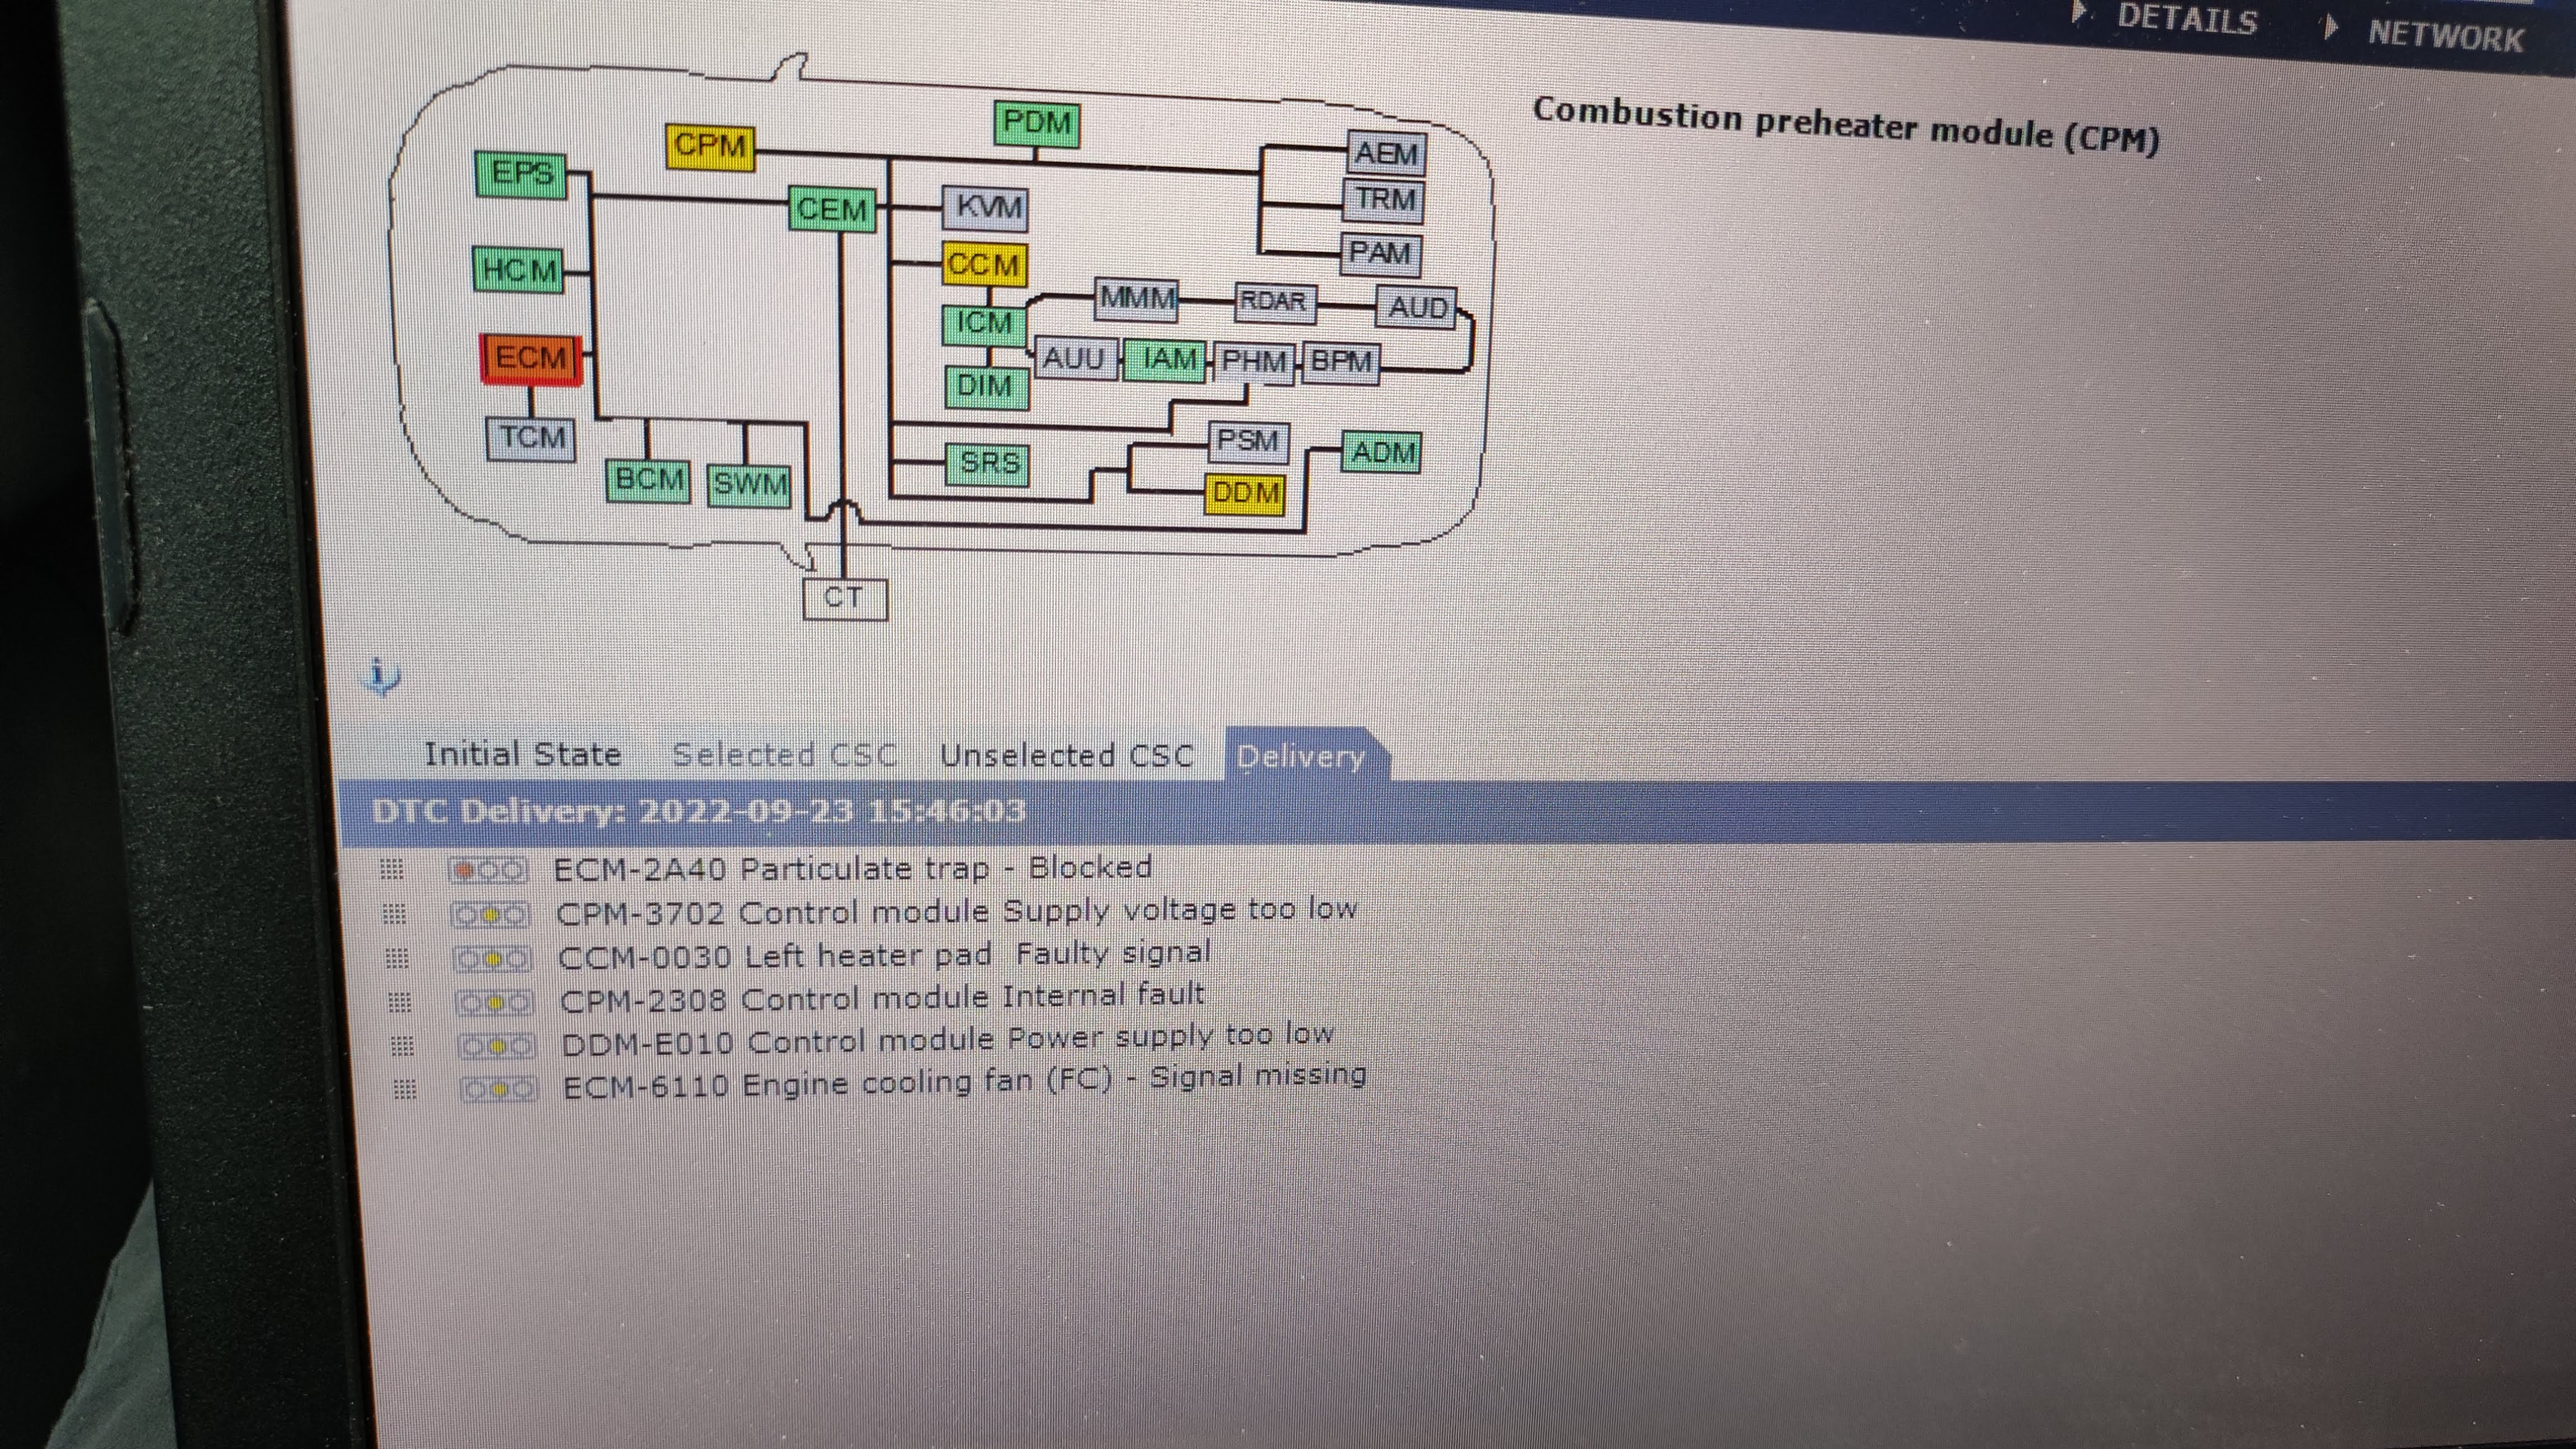2576x1449 pixels.
Task: Select the BCM module box
Action: pyautogui.click(x=648, y=481)
